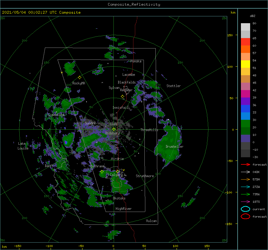Click the orange 57DM arrow icon

[x=245, y=179]
